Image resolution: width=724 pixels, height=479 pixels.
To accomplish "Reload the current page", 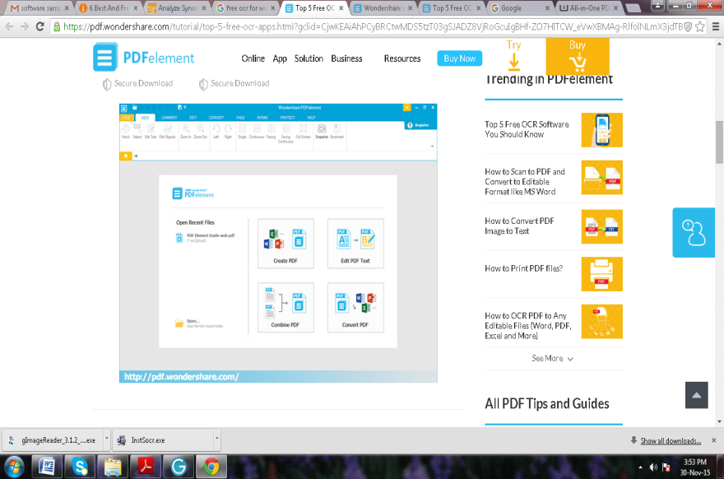I will tap(40, 27).
